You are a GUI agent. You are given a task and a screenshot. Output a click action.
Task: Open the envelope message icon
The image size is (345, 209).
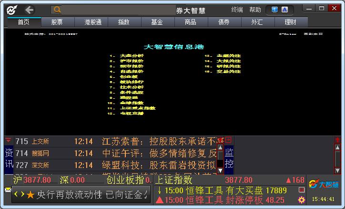pyautogui.click(x=8, y=189)
